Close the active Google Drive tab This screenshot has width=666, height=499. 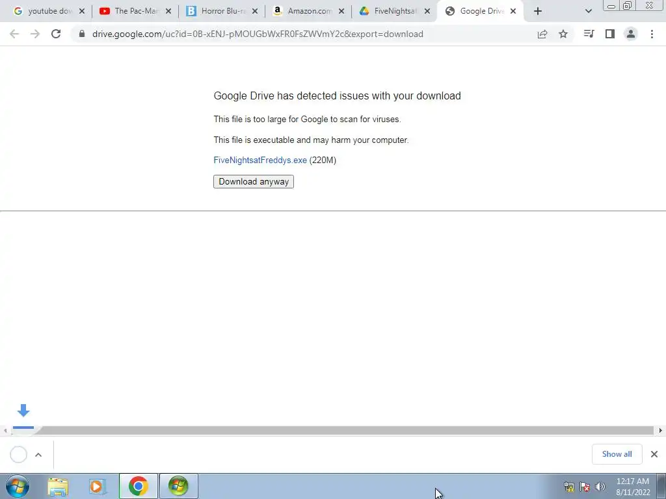point(513,12)
